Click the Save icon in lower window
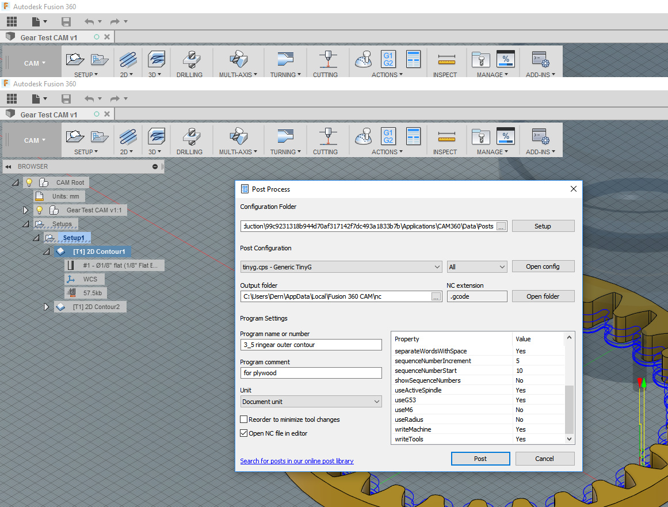The height and width of the screenshot is (507, 668). click(x=66, y=99)
